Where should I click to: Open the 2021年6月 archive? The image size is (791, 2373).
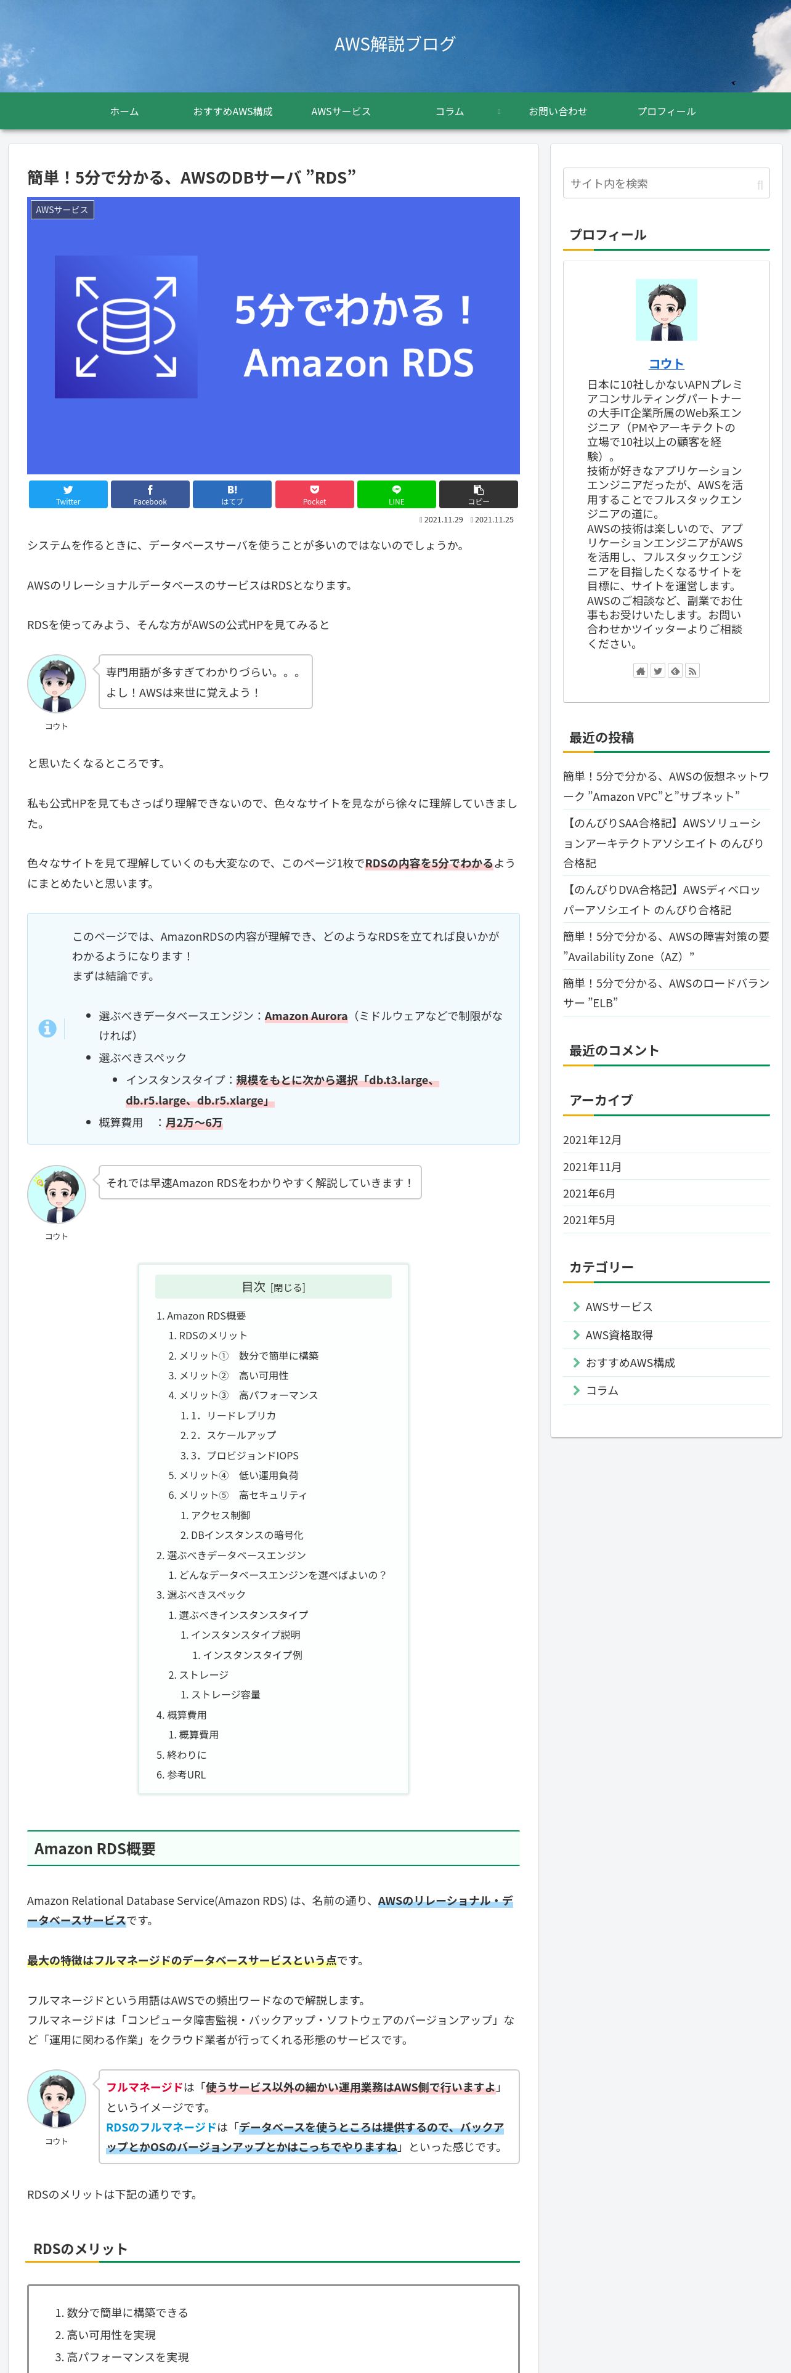(x=590, y=1194)
